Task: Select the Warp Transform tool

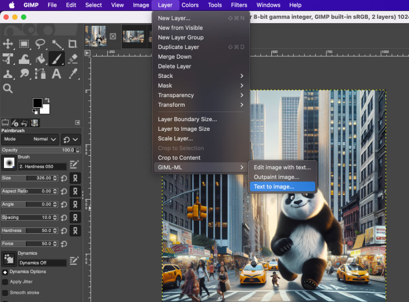Action: coord(24,59)
